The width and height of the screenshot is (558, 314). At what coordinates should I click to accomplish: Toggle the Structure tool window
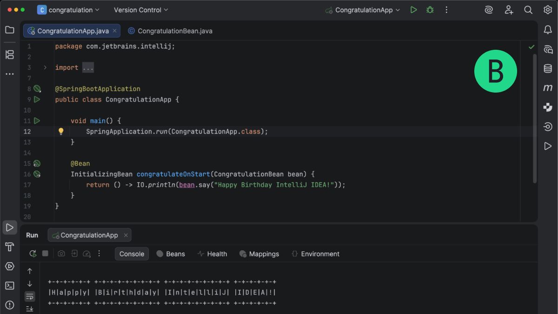point(9,54)
